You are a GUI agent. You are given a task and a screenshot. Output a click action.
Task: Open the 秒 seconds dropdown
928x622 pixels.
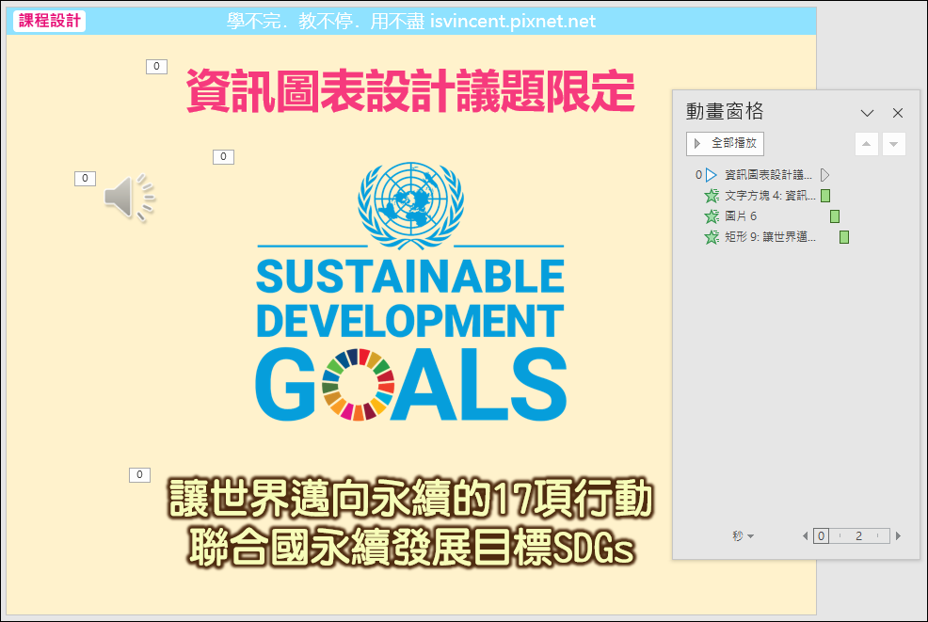pyautogui.click(x=743, y=535)
